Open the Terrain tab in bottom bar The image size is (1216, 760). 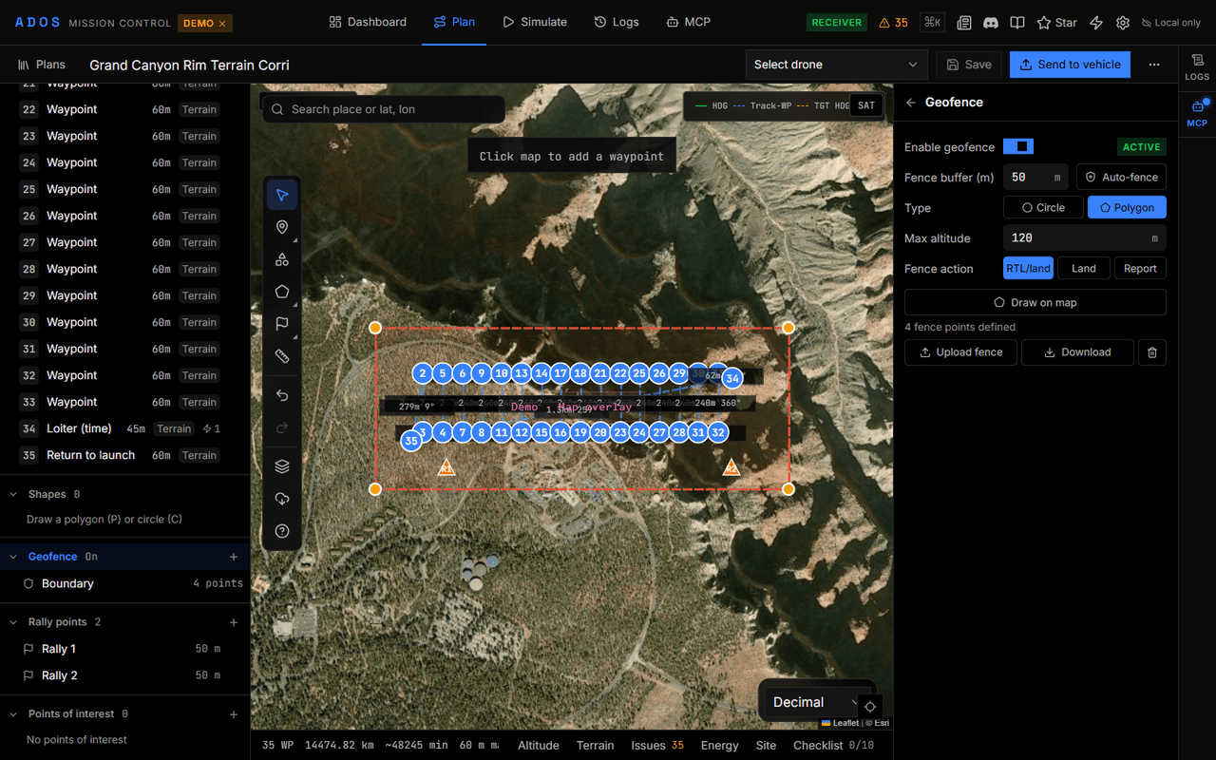click(595, 746)
